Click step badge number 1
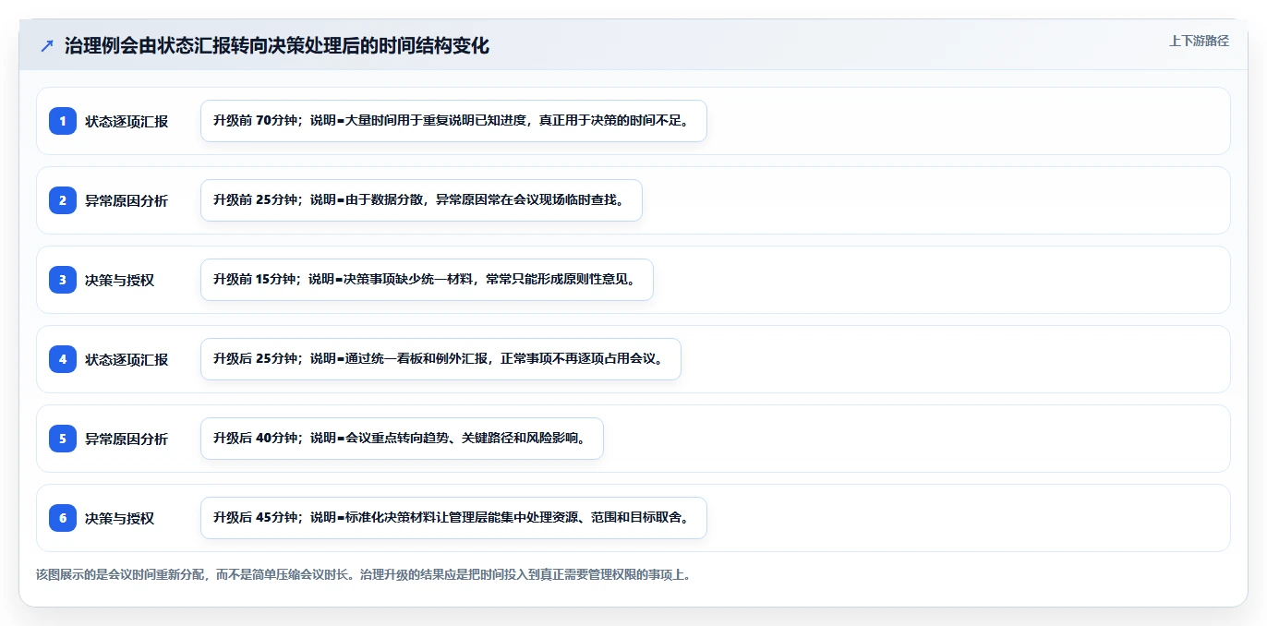The image size is (1267, 626). pos(63,121)
